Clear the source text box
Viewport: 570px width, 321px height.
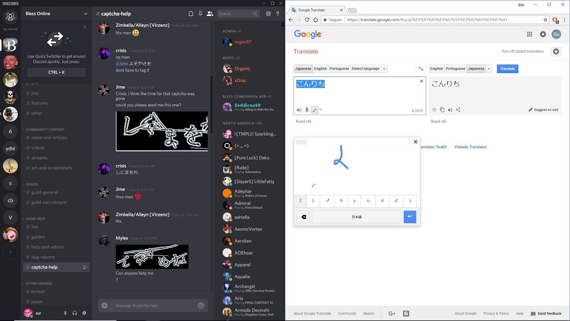coord(421,81)
